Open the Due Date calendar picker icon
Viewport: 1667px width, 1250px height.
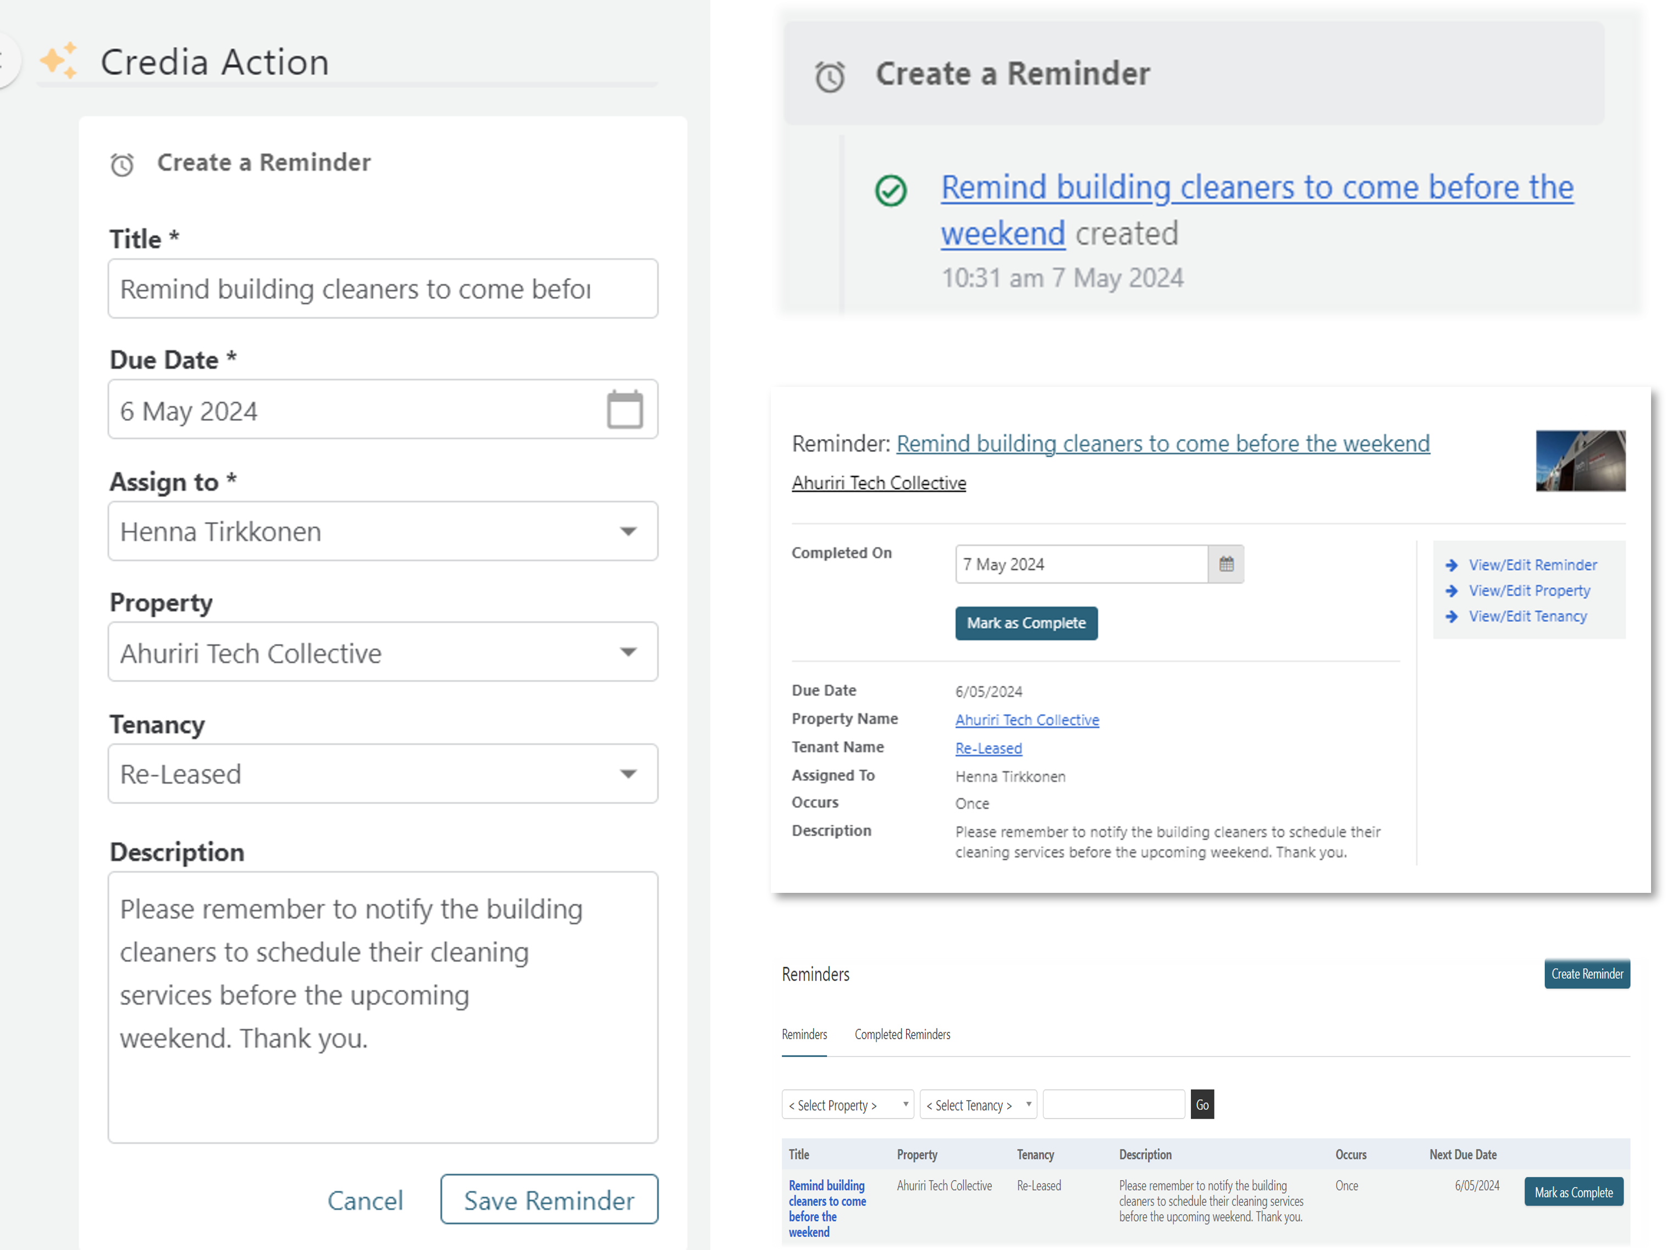point(624,410)
